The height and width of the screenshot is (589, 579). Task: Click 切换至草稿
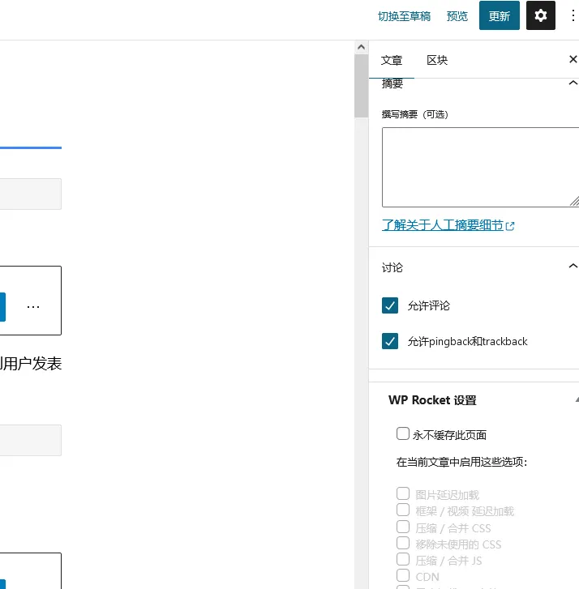404,16
